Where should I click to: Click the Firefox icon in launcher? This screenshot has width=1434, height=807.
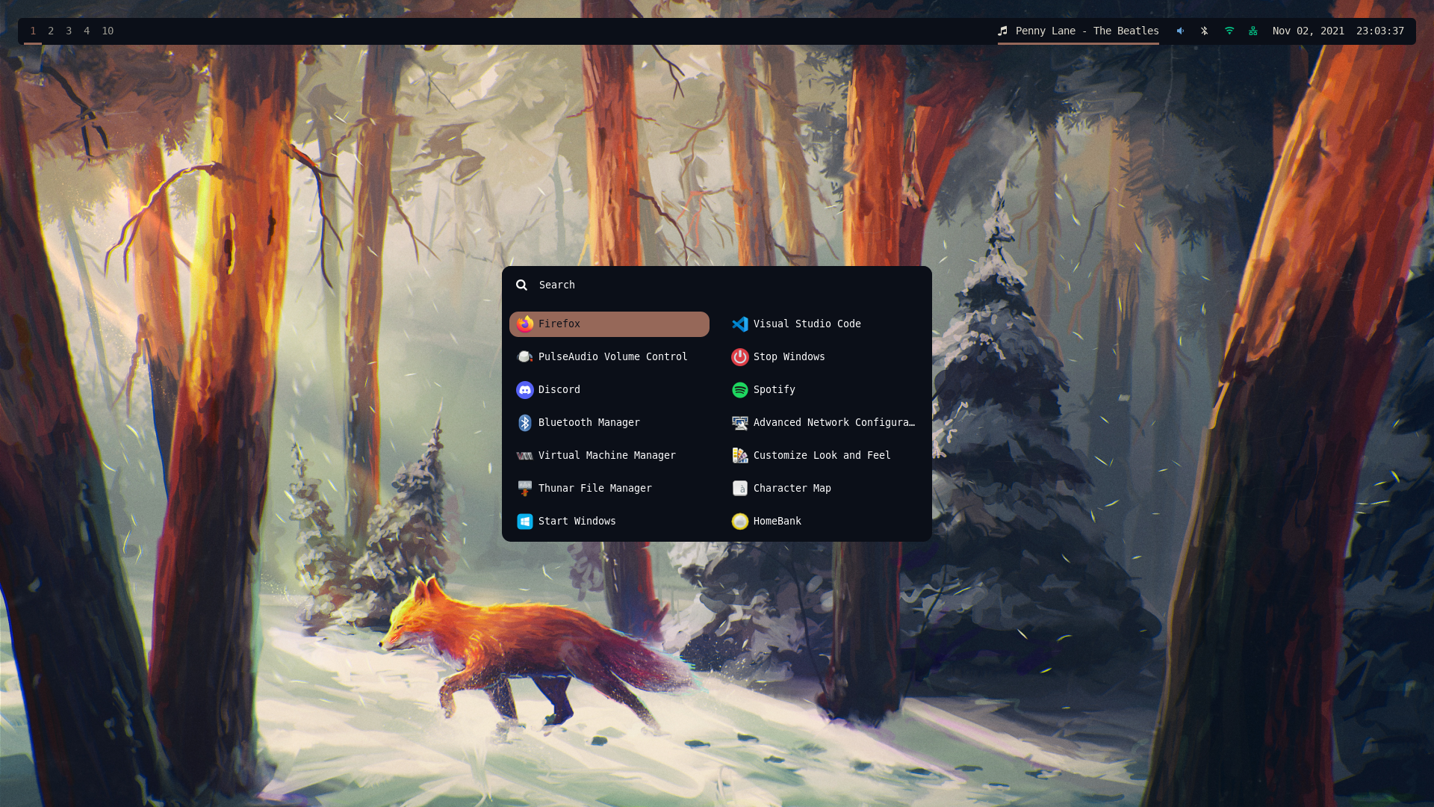click(x=525, y=324)
